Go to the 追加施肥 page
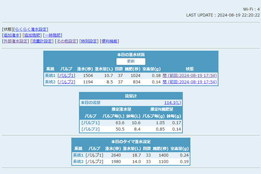The image size is (261, 174). click(32, 35)
